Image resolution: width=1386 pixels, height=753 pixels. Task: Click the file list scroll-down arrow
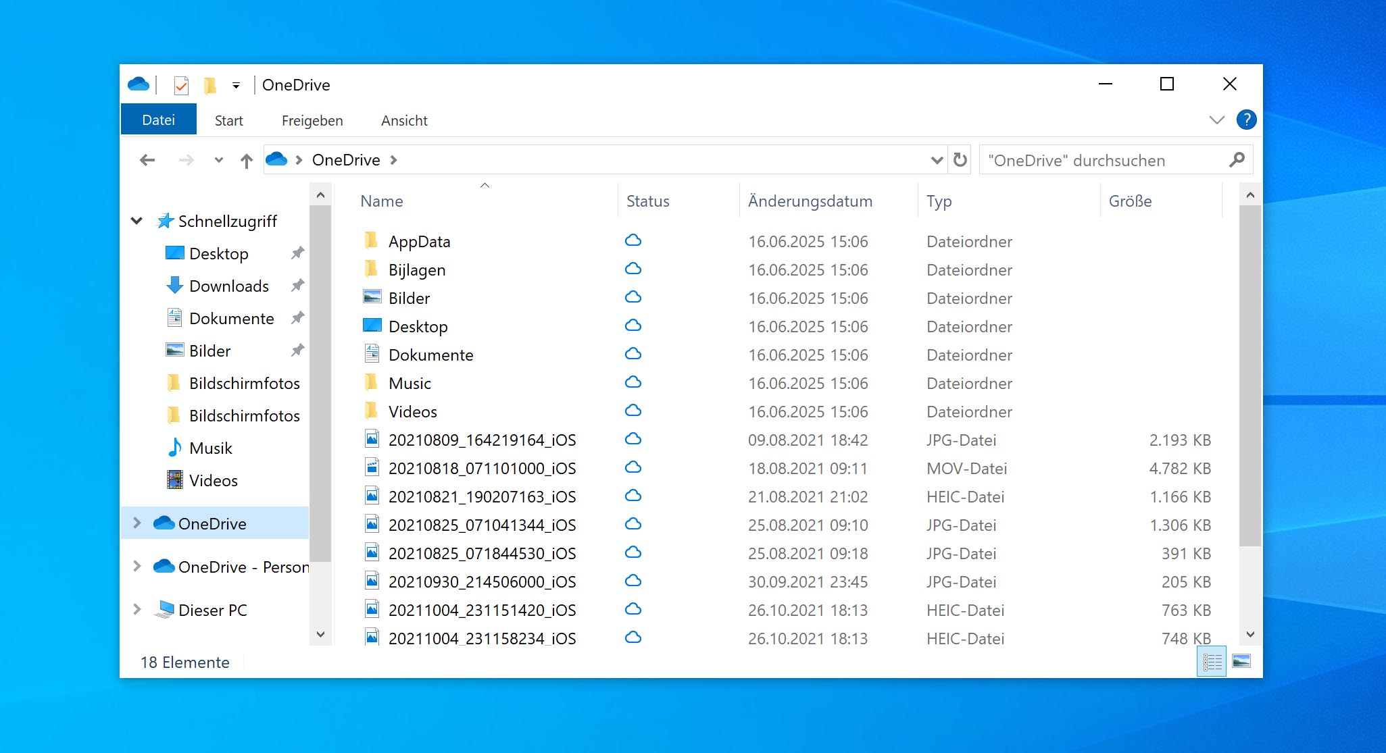(x=1250, y=634)
